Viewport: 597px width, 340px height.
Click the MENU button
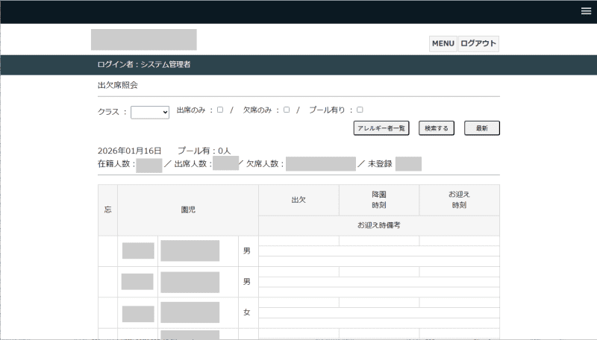tap(443, 44)
